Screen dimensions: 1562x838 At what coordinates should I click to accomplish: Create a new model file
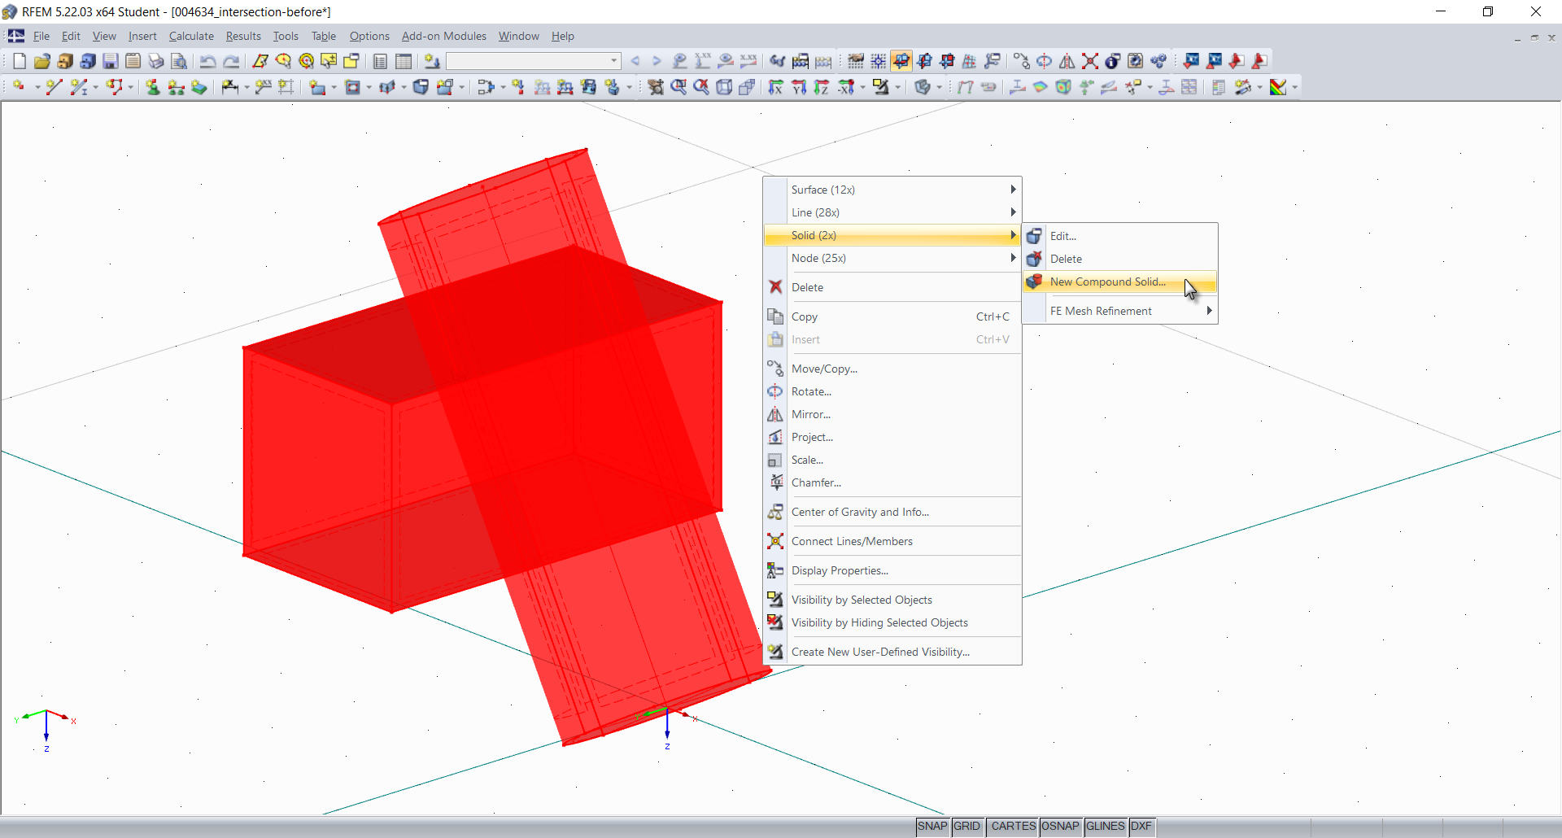pos(19,61)
